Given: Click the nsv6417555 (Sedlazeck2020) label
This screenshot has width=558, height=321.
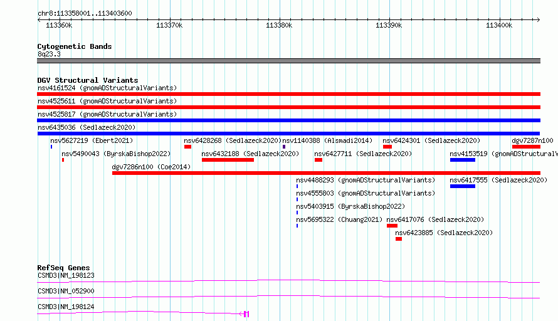Looking at the screenshot, I should 498,180.
